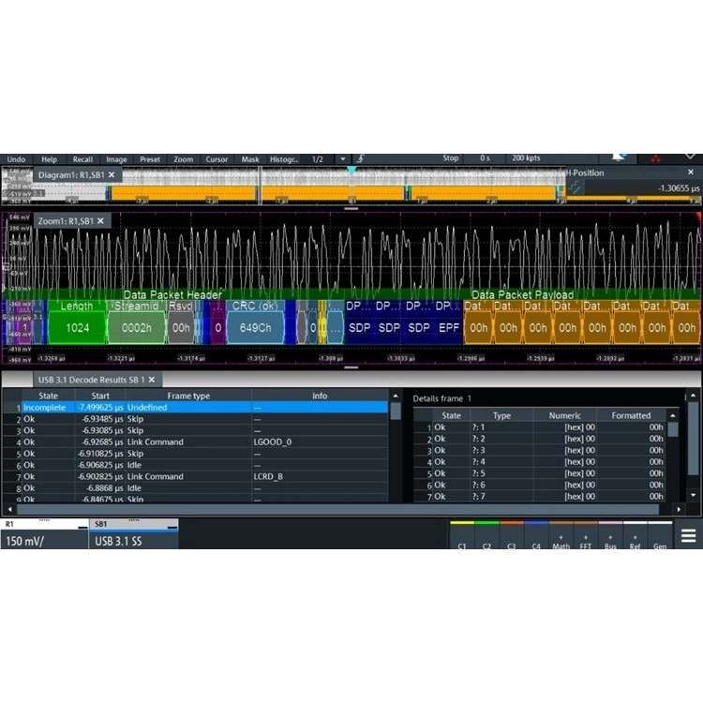Click the trigger edge icon in toolbar
Image resolution: width=703 pixels, height=703 pixels.
tap(360, 158)
